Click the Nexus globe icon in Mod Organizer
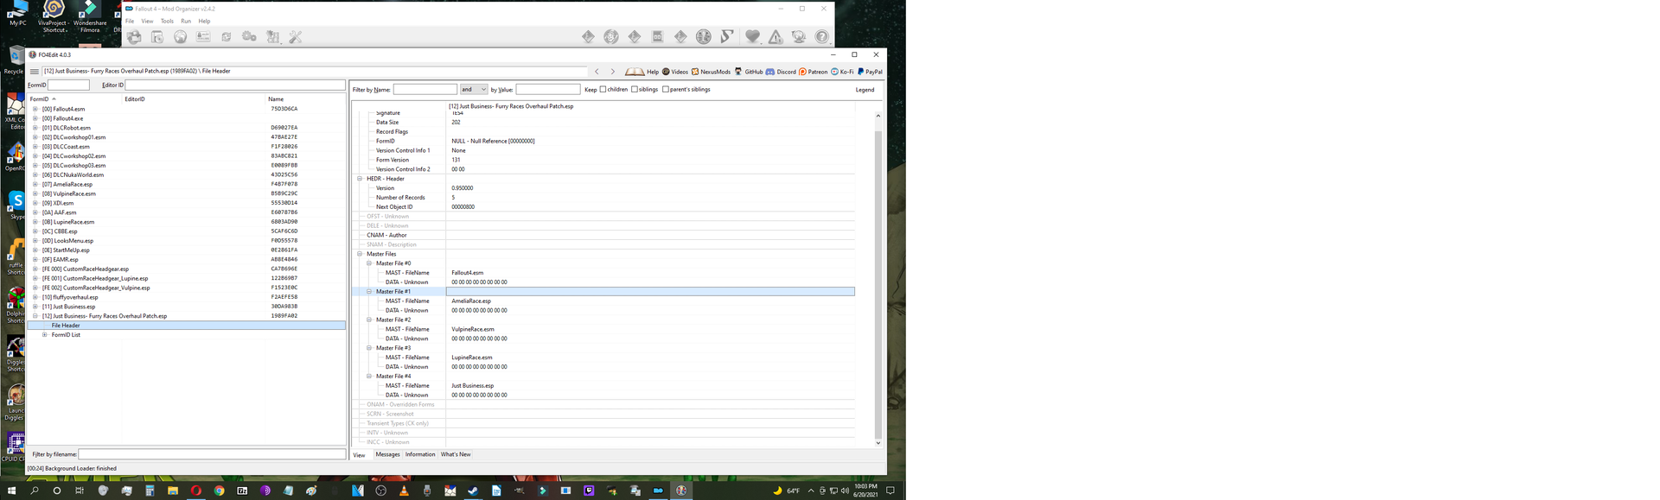Image resolution: width=1660 pixels, height=500 pixels. point(180,36)
